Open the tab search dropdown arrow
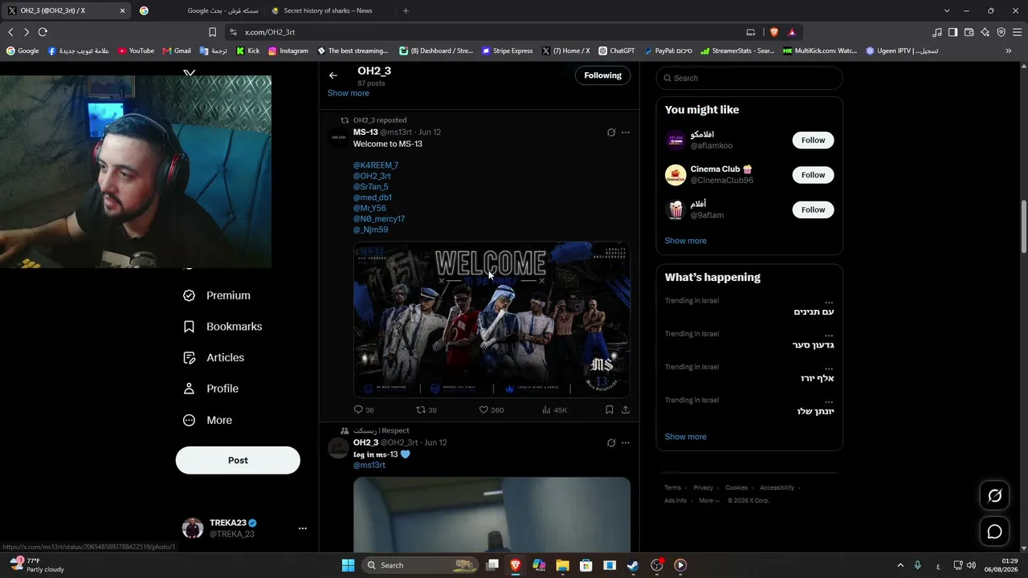Image resolution: width=1028 pixels, height=578 pixels. click(947, 10)
